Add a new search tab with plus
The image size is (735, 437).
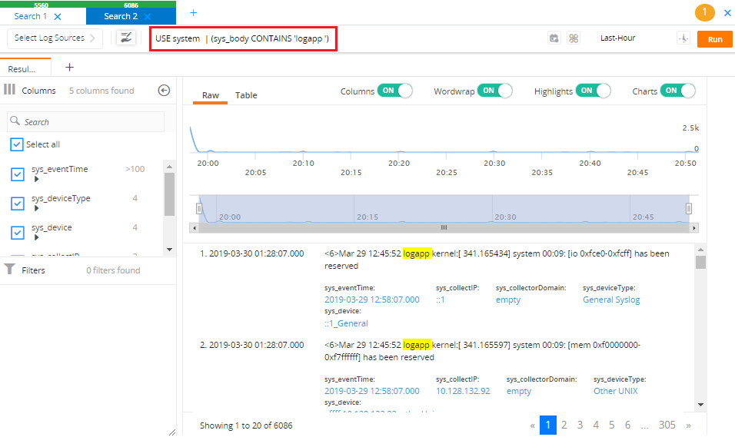point(193,13)
